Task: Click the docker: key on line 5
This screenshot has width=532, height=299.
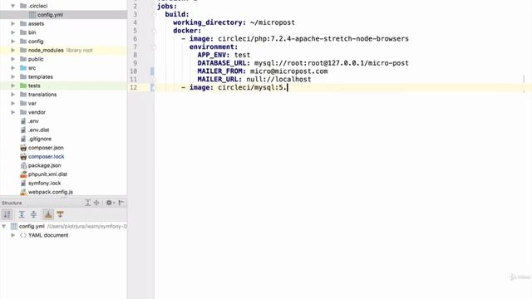Action: click(187, 31)
